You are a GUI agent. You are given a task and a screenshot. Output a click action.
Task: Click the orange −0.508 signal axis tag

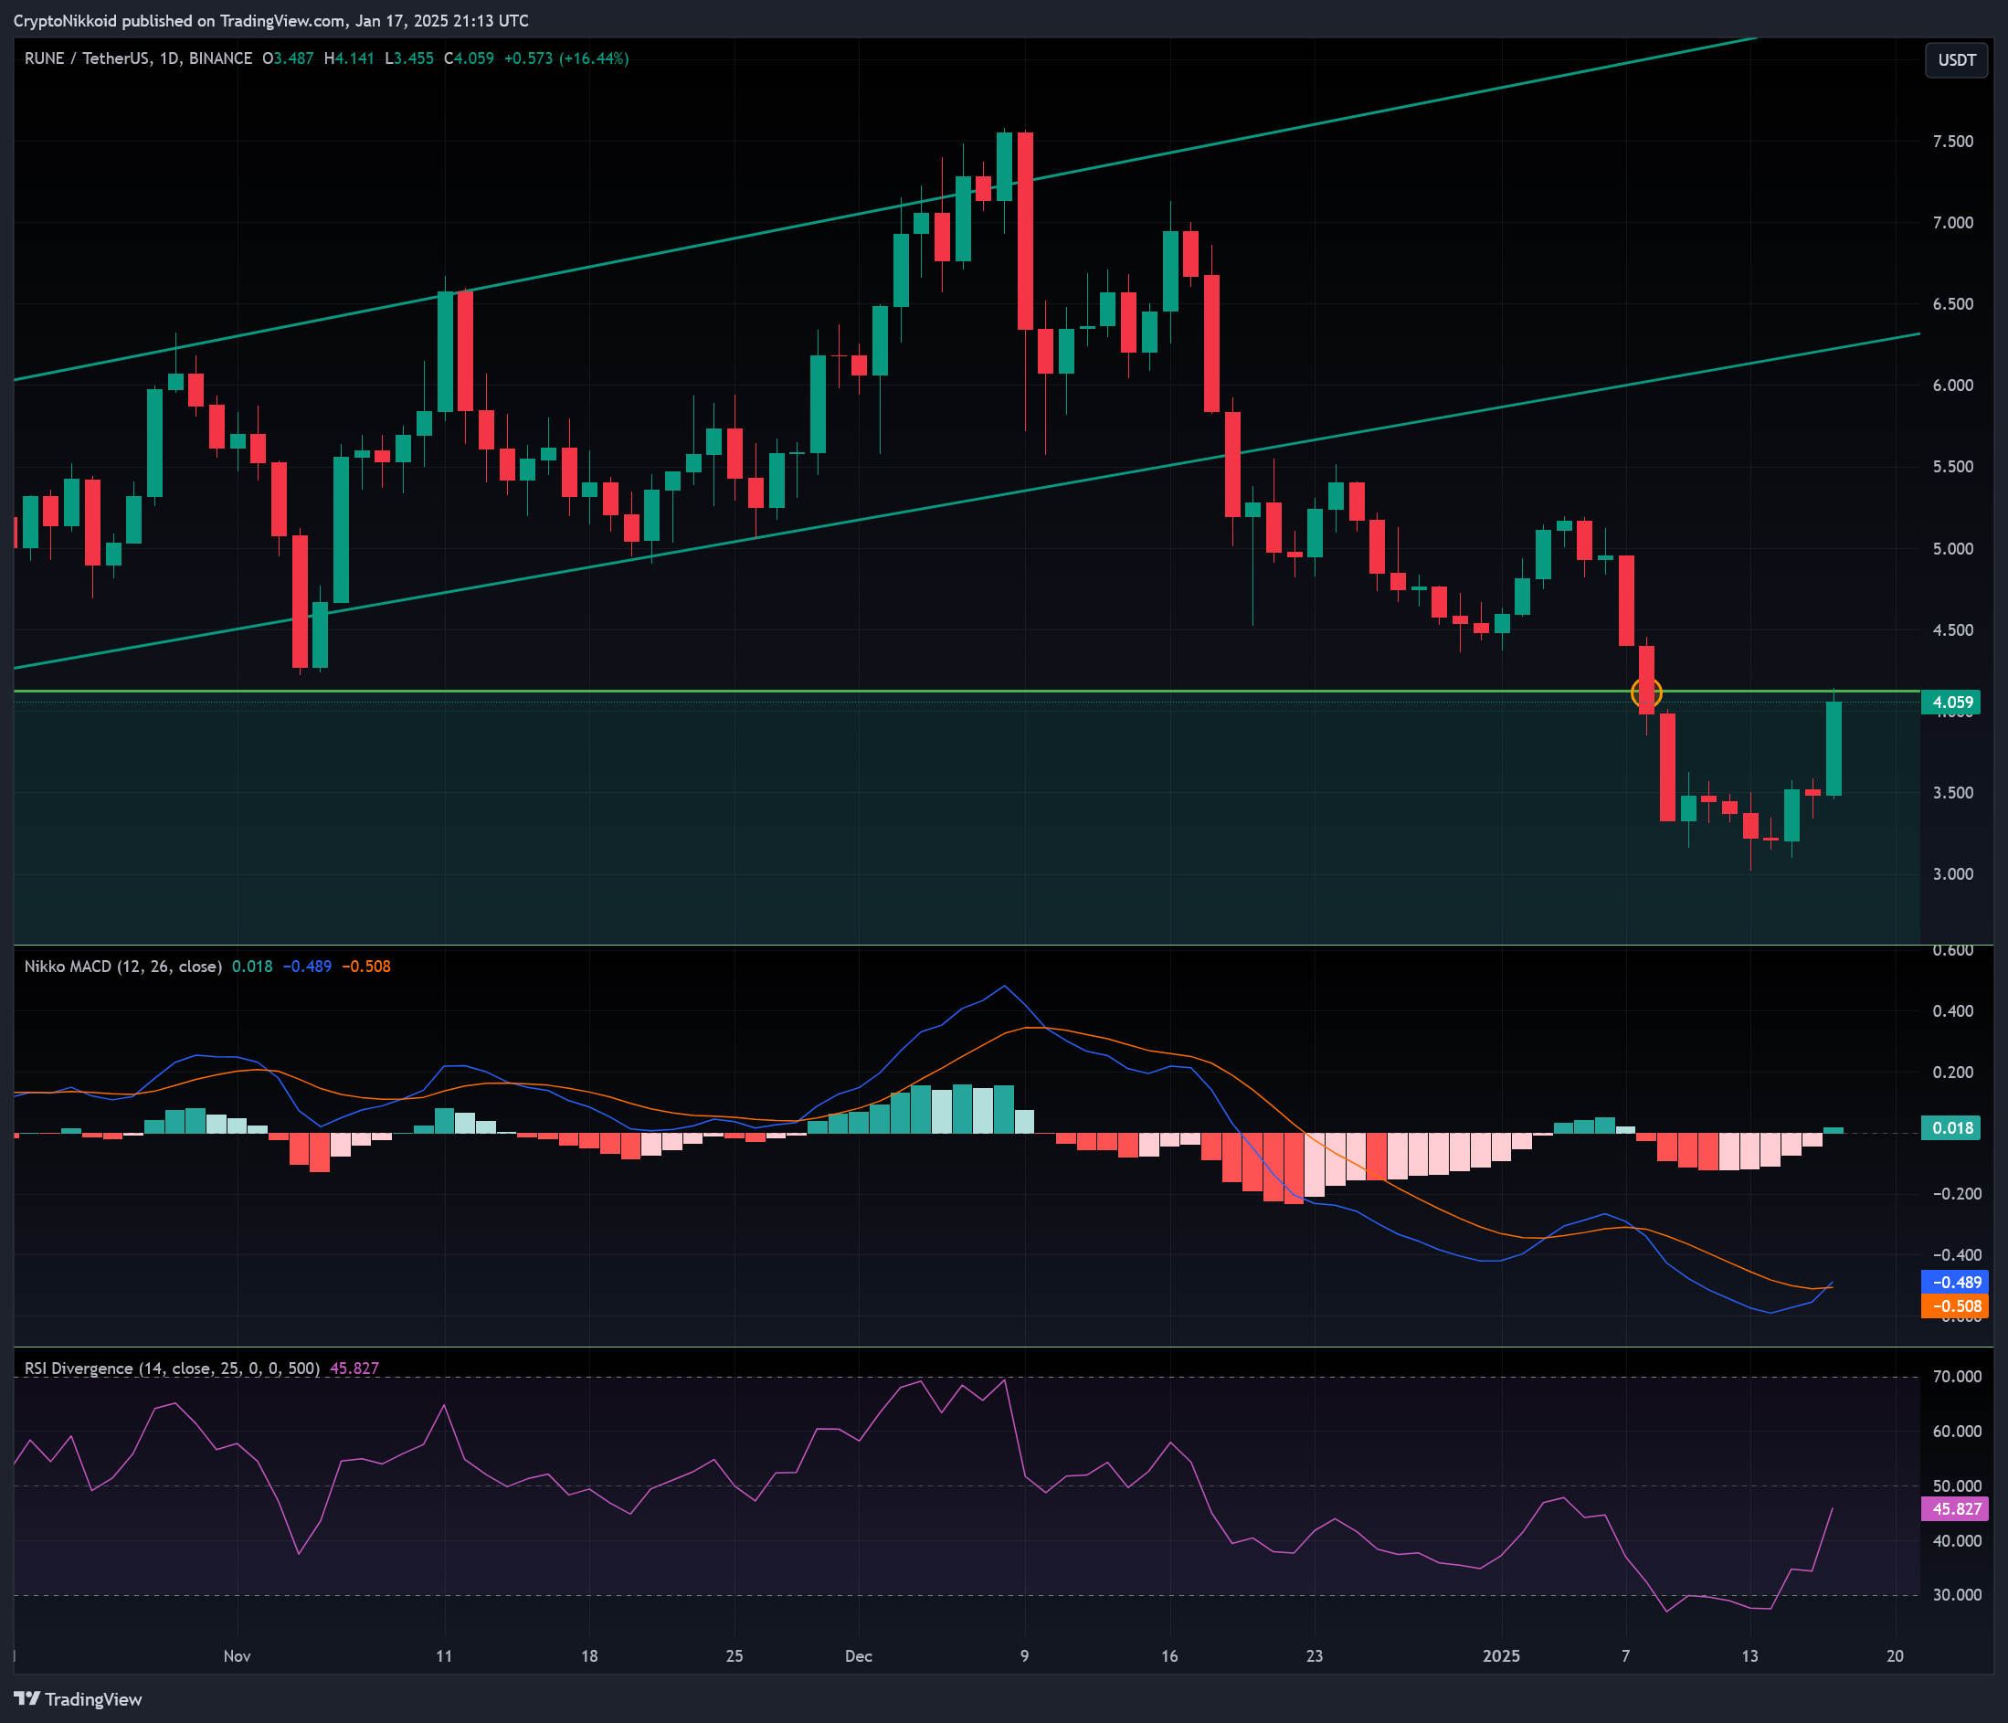(1955, 1307)
